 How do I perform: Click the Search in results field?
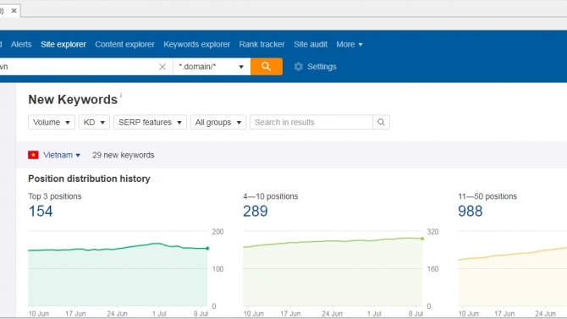point(311,122)
